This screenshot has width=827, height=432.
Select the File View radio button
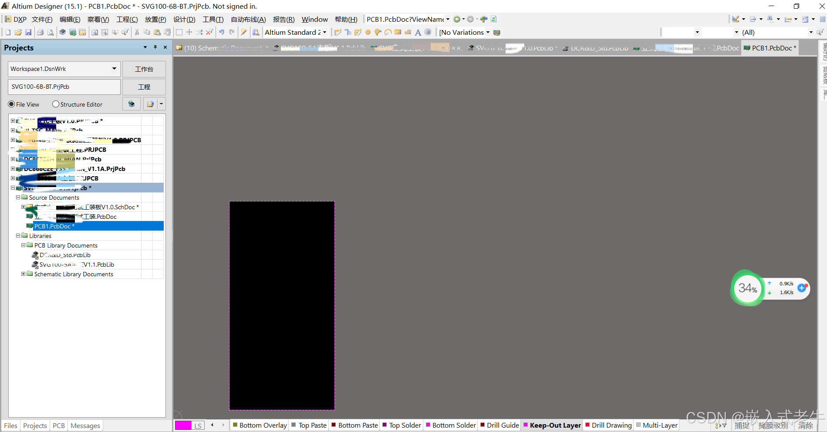click(11, 104)
